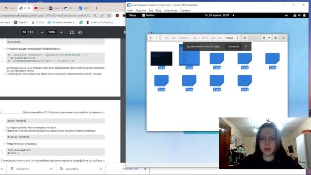311x175 pixels.
Task: Switch to the lab13 tab
Action: pyautogui.click(x=84, y=8)
